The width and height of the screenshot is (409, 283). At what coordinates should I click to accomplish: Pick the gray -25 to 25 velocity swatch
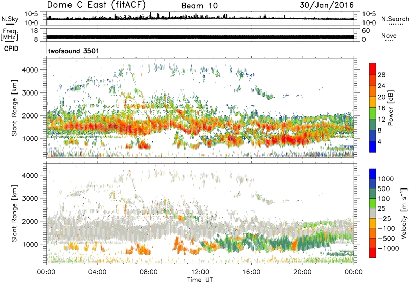point(373,214)
